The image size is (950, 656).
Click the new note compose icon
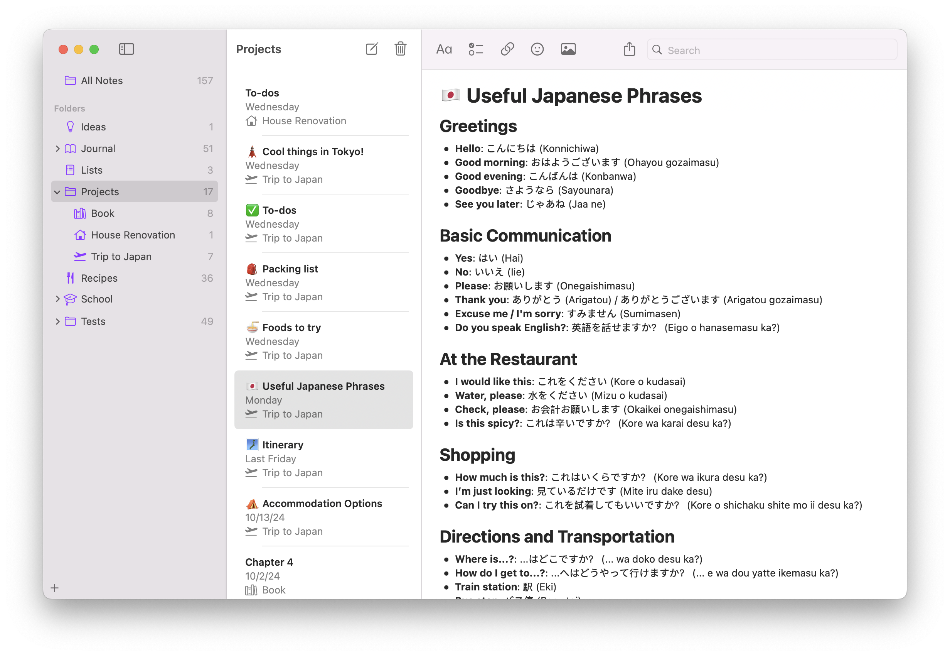(x=372, y=50)
